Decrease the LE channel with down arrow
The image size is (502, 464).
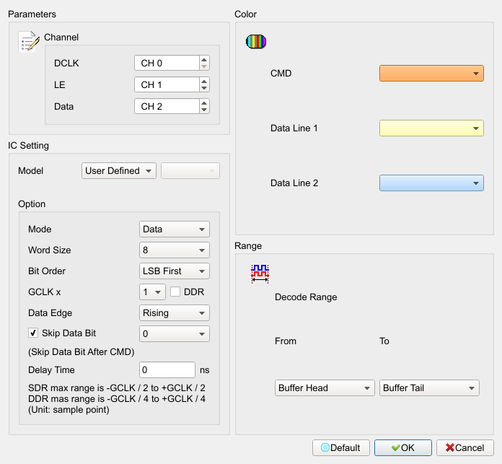click(x=204, y=88)
